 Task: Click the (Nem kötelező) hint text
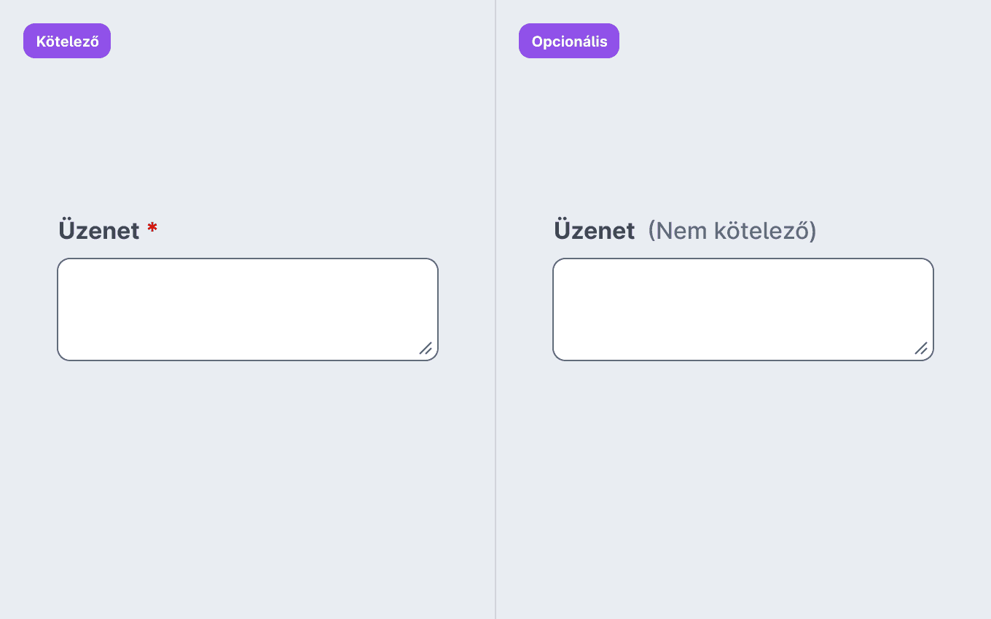tap(732, 231)
